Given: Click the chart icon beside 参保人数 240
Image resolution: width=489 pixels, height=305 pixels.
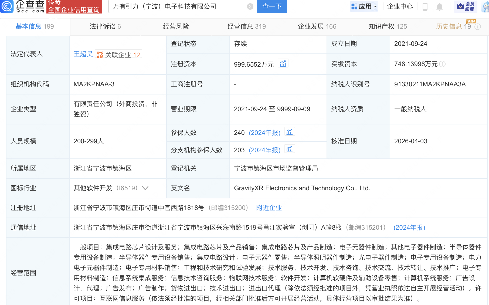Looking at the screenshot, I should pyautogui.click(x=289, y=132).
